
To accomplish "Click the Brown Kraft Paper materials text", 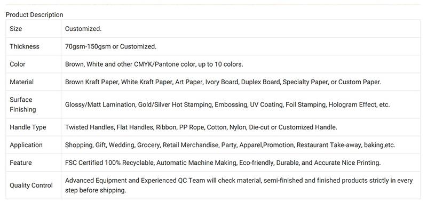I will pos(223,82).
